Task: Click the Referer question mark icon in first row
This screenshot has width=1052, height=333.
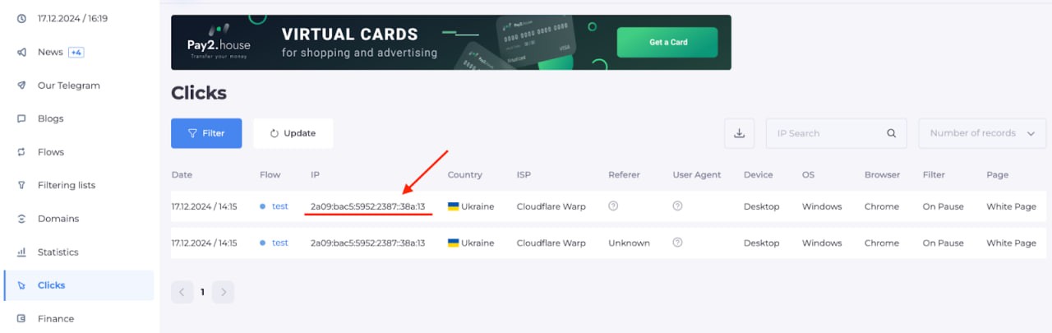Action: [613, 206]
